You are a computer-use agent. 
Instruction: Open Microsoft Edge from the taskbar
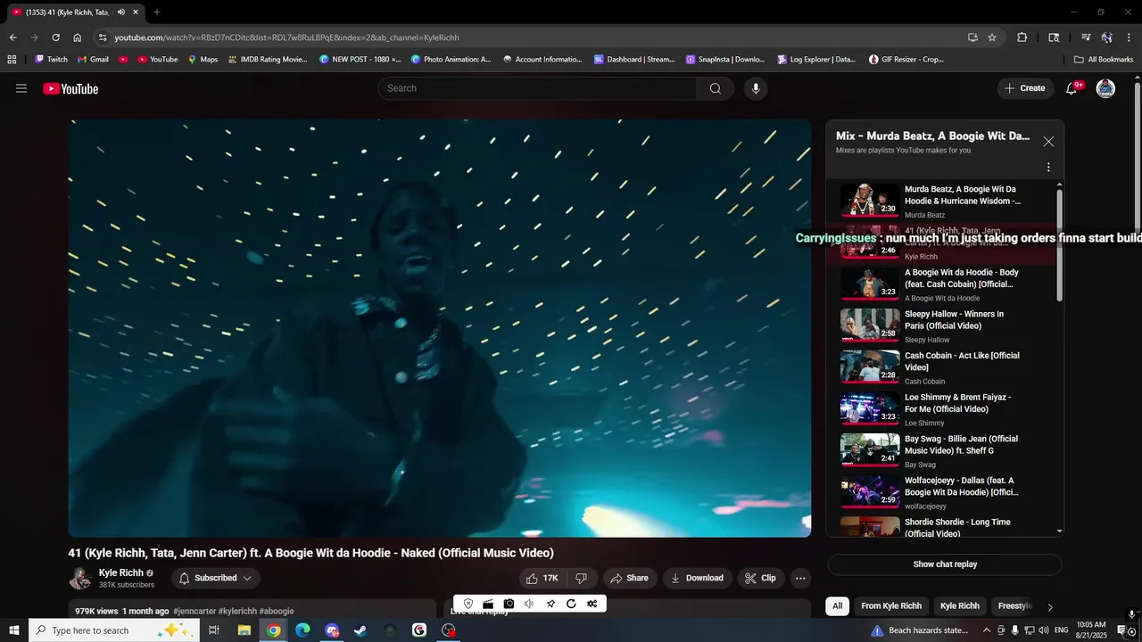(302, 630)
